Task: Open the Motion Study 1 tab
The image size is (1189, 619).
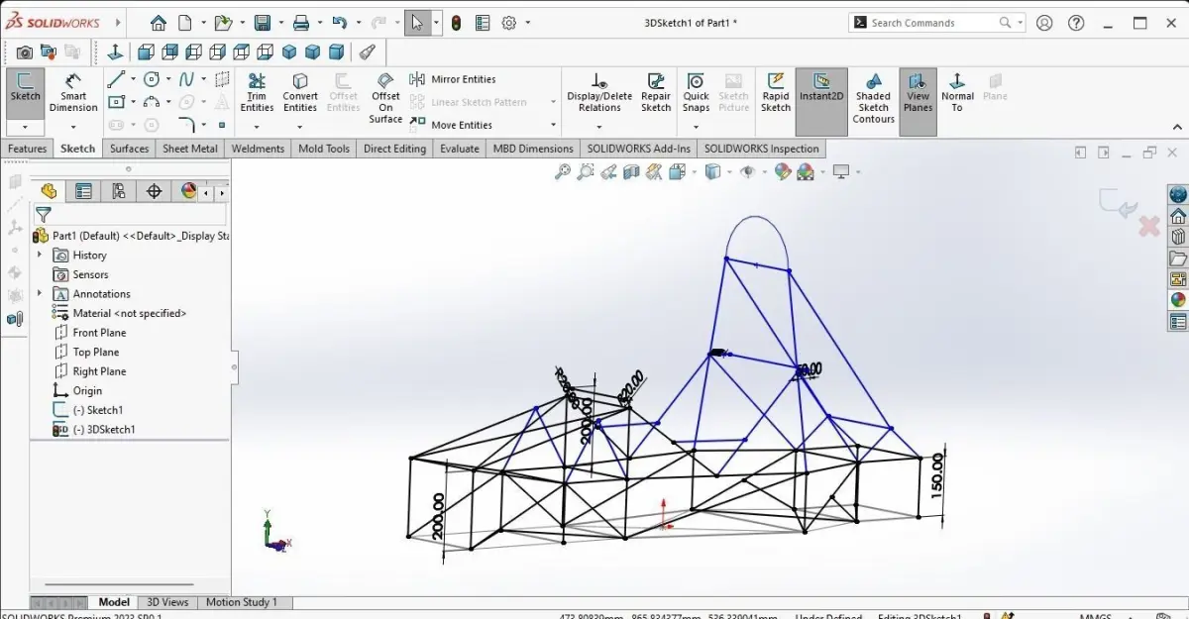Action: pos(242,602)
